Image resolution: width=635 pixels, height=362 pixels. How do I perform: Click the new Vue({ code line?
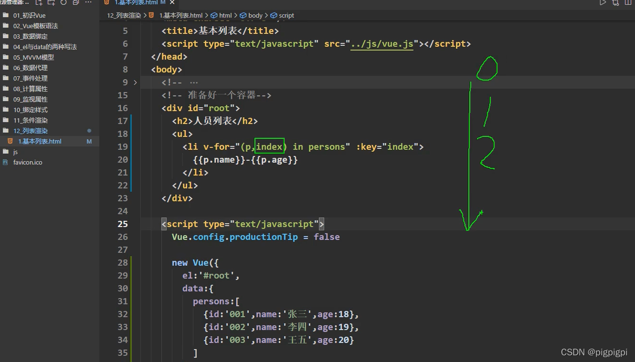point(195,263)
